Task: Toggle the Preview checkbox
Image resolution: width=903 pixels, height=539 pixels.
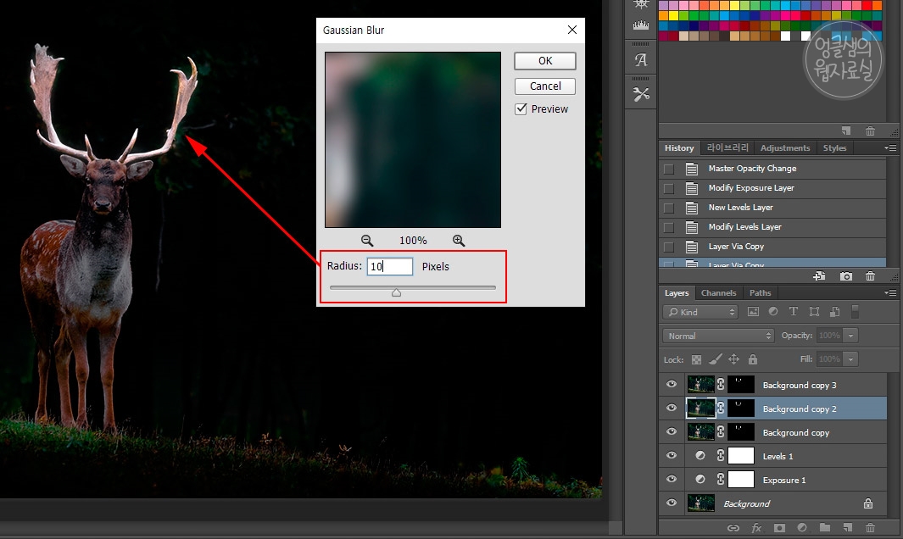Action: pyautogui.click(x=521, y=108)
